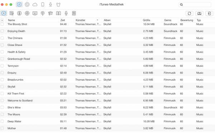Select the song name "Skyfall"
Screen dimensions: 215x133
[x=11, y=87]
